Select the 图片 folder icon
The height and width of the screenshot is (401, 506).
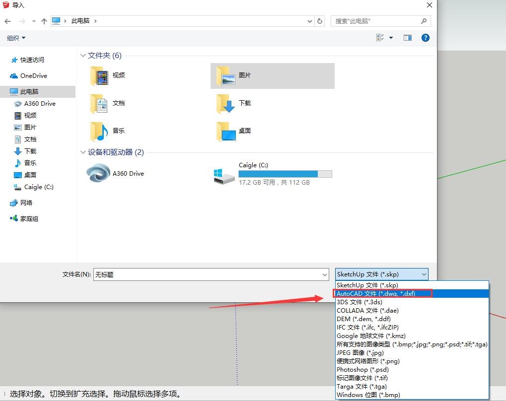pos(226,76)
